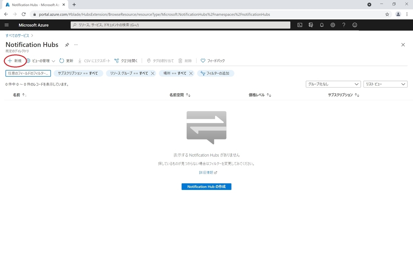
Task: Remove the リソース グループ filter with its X
Action: [x=152, y=73]
